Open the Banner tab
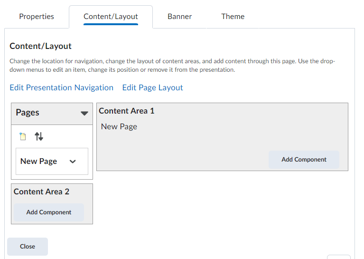This screenshot has width=364, height=259. [x=179, y=17]
